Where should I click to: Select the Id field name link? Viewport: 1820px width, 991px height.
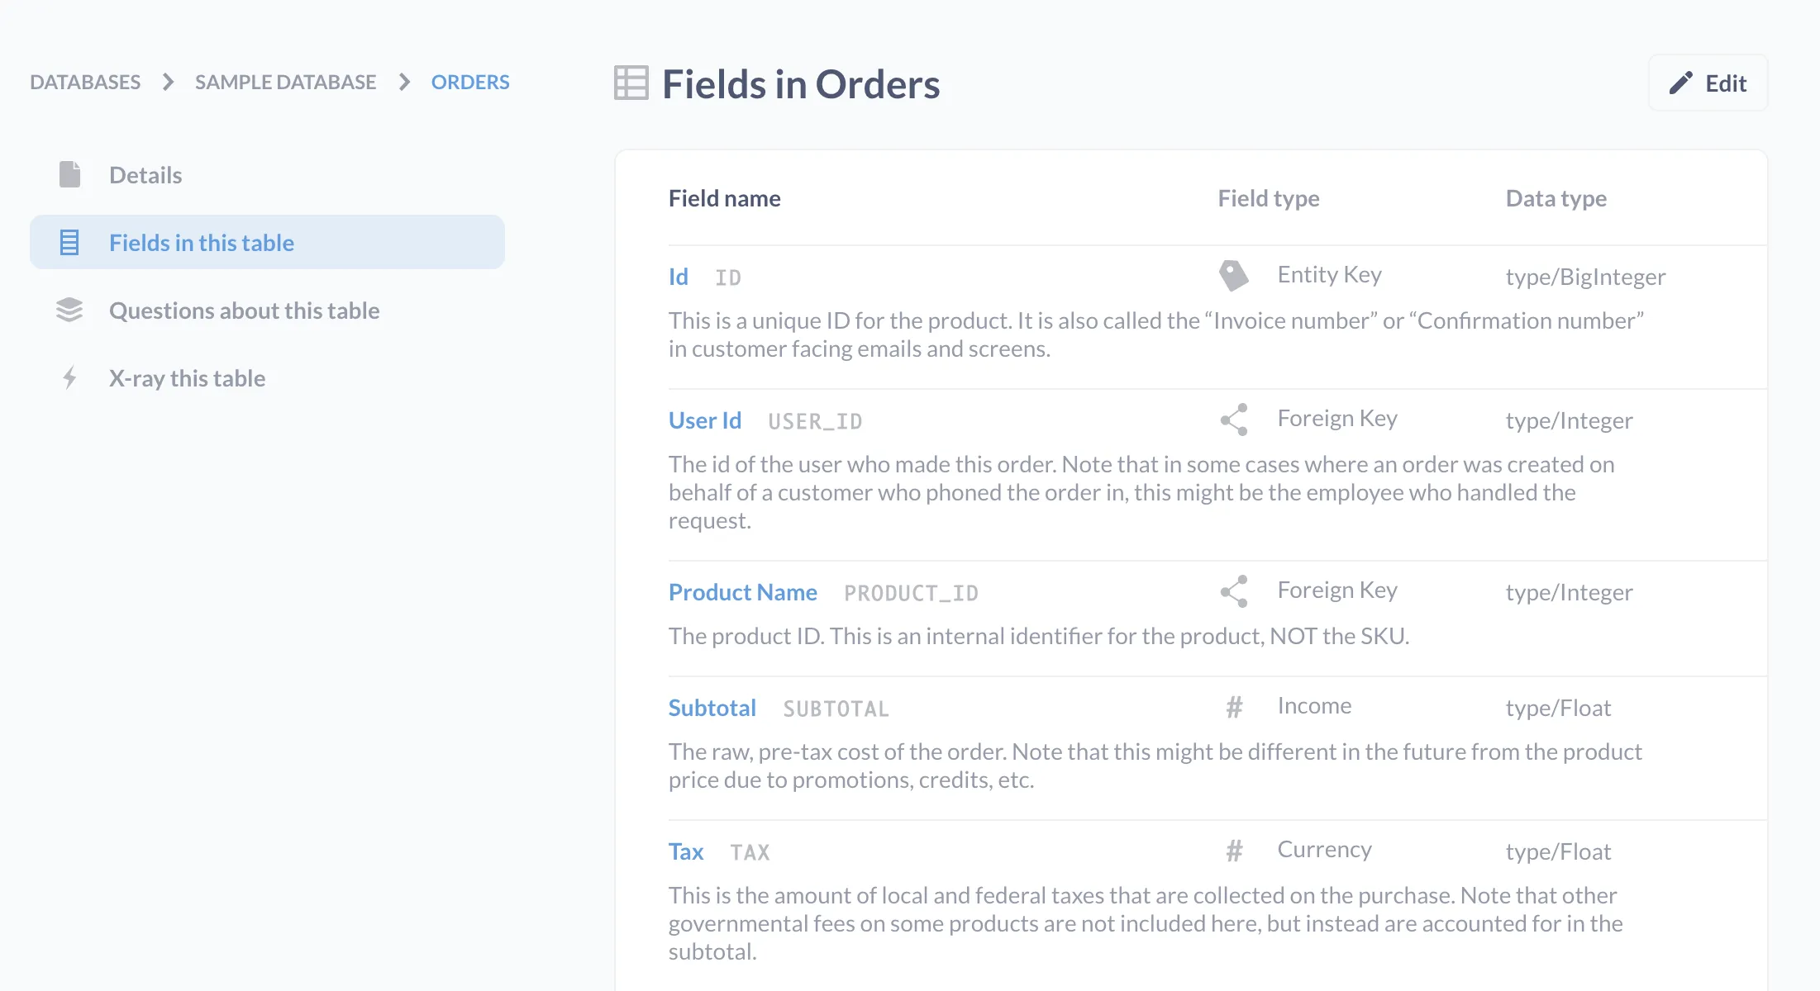click(678, 277)
